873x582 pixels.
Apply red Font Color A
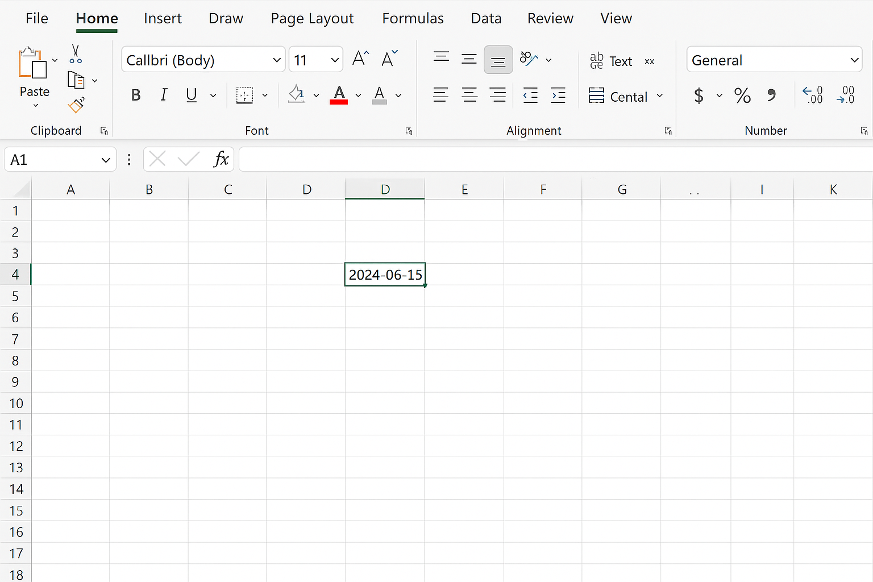[339, 95]
